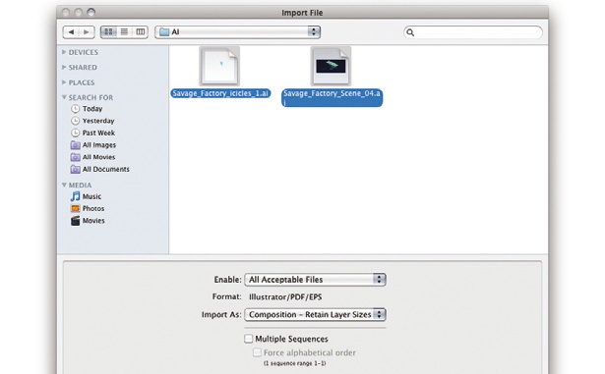Open the Import As composition dropdown
This screenshot has width=605, height=374.
click(315, 314)
